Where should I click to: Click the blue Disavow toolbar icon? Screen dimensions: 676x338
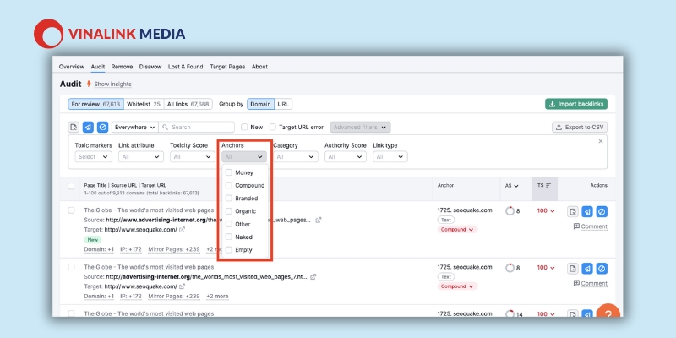coord(102,128)
